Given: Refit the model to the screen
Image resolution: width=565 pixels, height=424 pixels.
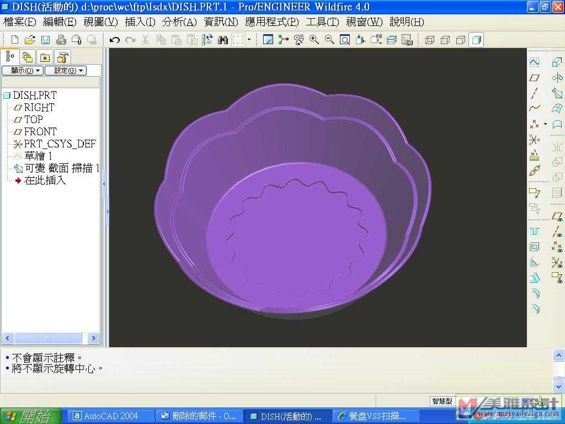Looking at the screenshot, I should tap(345, 39).
